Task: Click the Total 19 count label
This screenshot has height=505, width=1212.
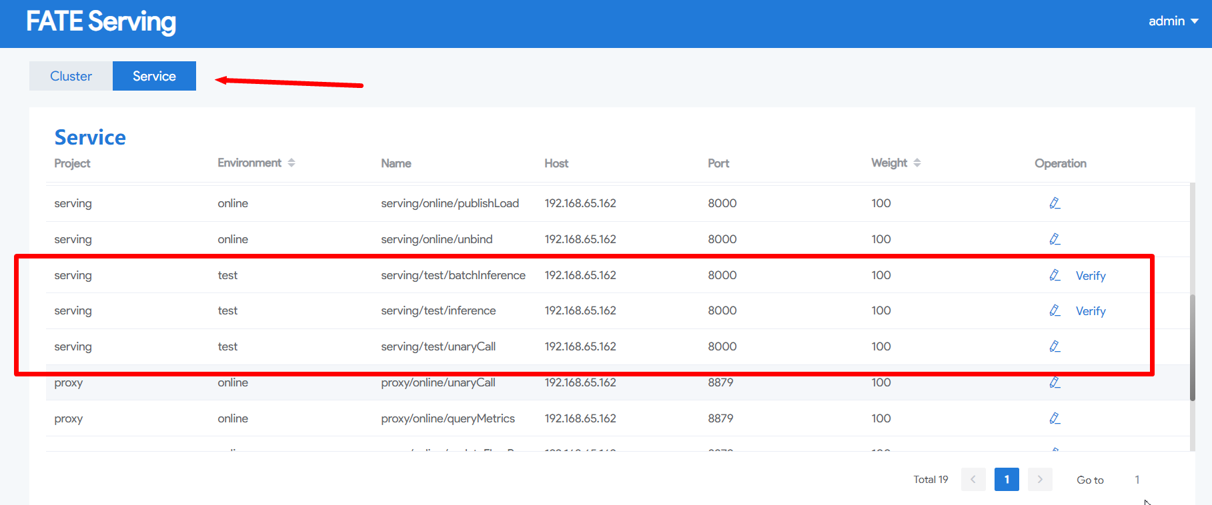Action: [x=931, y=480]
